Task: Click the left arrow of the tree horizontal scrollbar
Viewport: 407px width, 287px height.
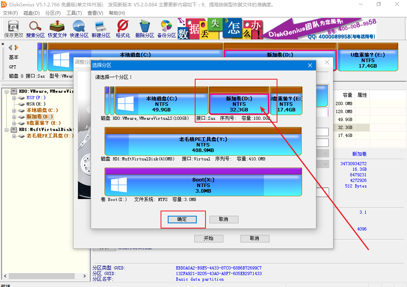Action: pyautogui.click(x=5, y=276)
